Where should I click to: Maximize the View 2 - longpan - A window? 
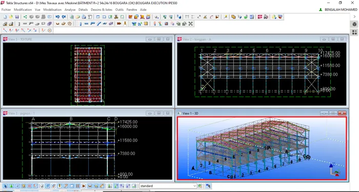(x=333, y=39)
